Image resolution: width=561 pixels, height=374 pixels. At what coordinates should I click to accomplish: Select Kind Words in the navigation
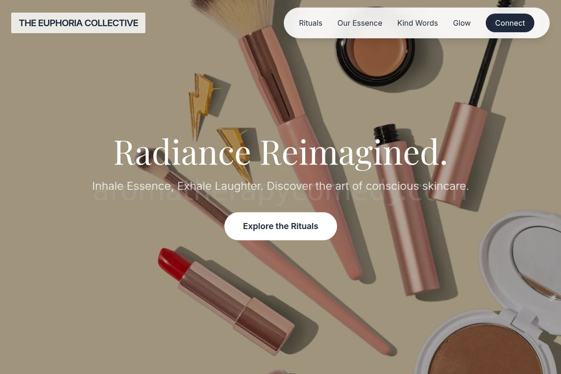417,23
